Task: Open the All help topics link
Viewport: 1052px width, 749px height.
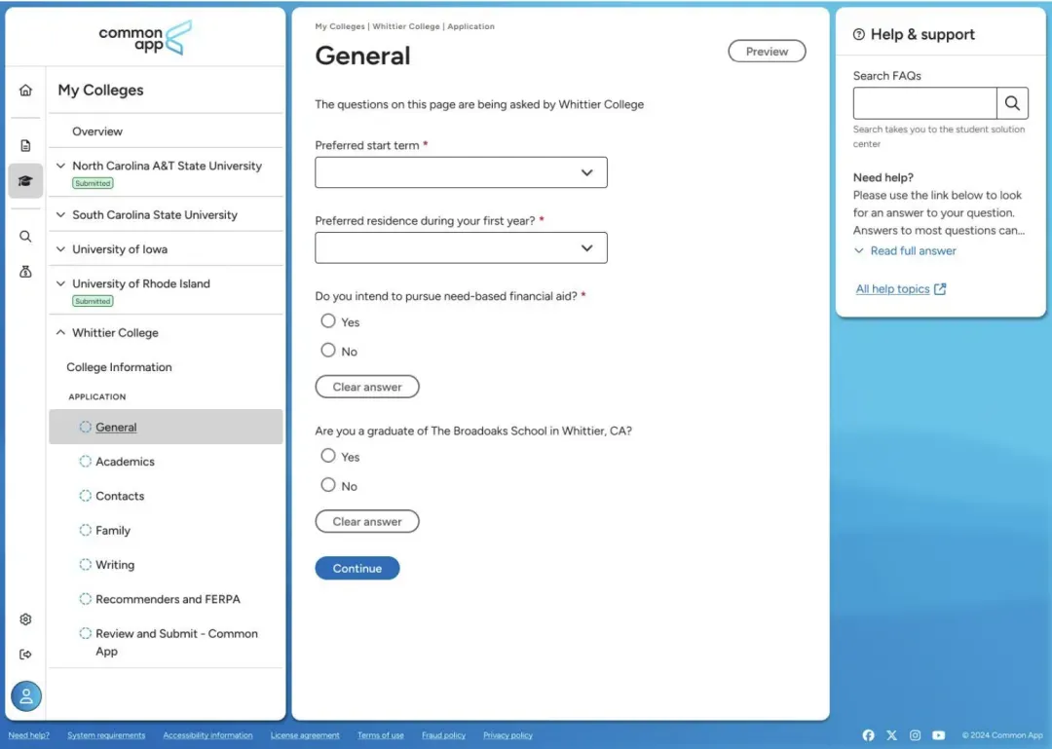Action: click(892, 288)
